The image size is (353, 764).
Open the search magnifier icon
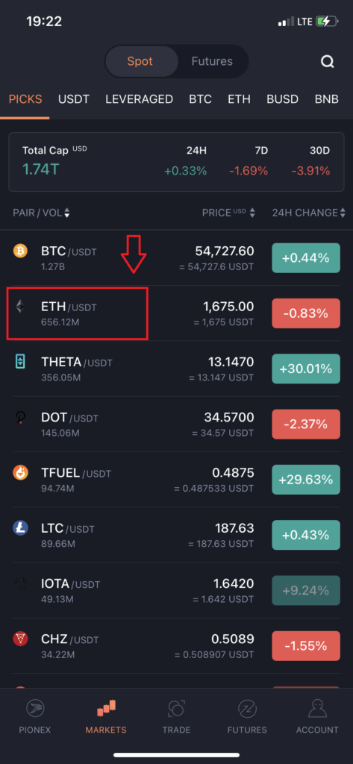pos(327,61)
